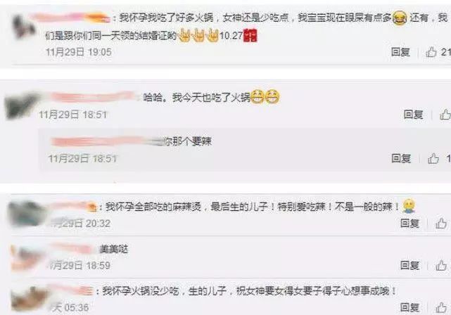451x315 pixels.
Task: Reply to the '哈哈。我今天也吃了火锅' comment
Action: coord(413,115)
